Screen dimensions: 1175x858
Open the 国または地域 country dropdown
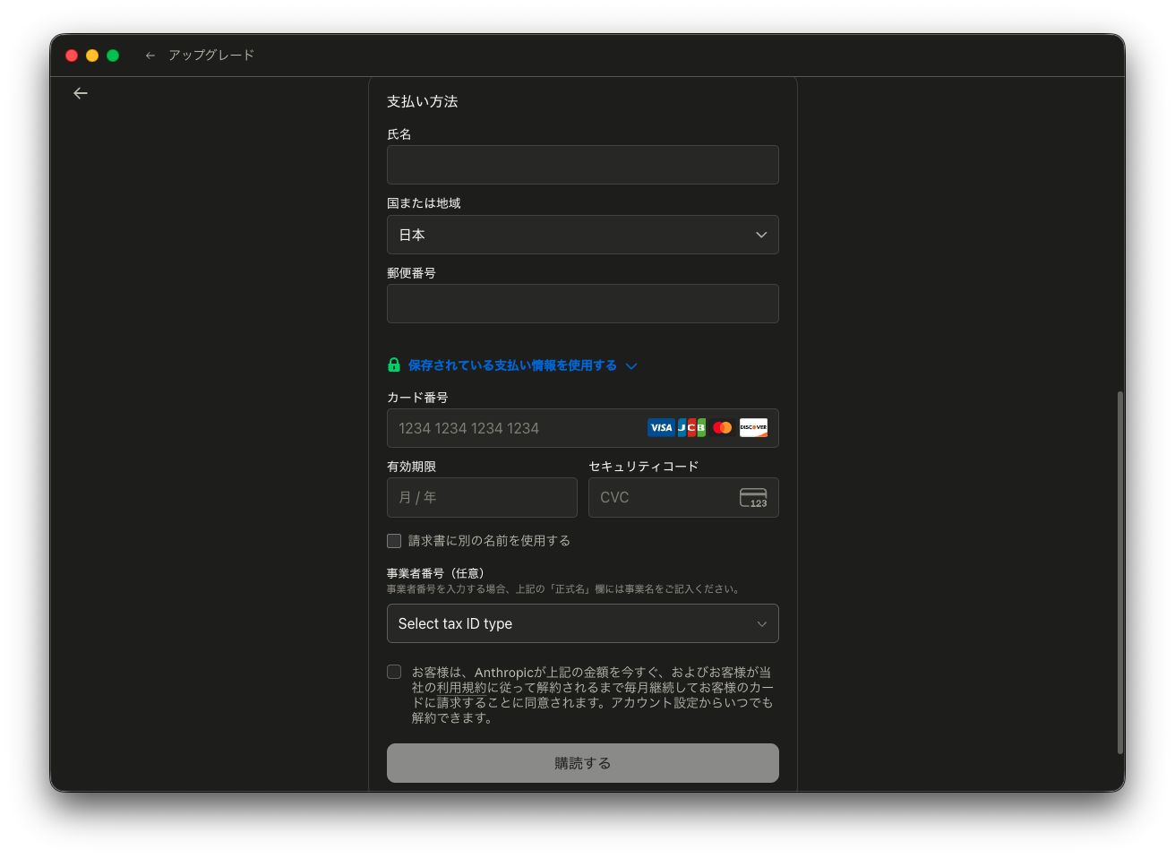pyautogui.click(x=583, y=235)
